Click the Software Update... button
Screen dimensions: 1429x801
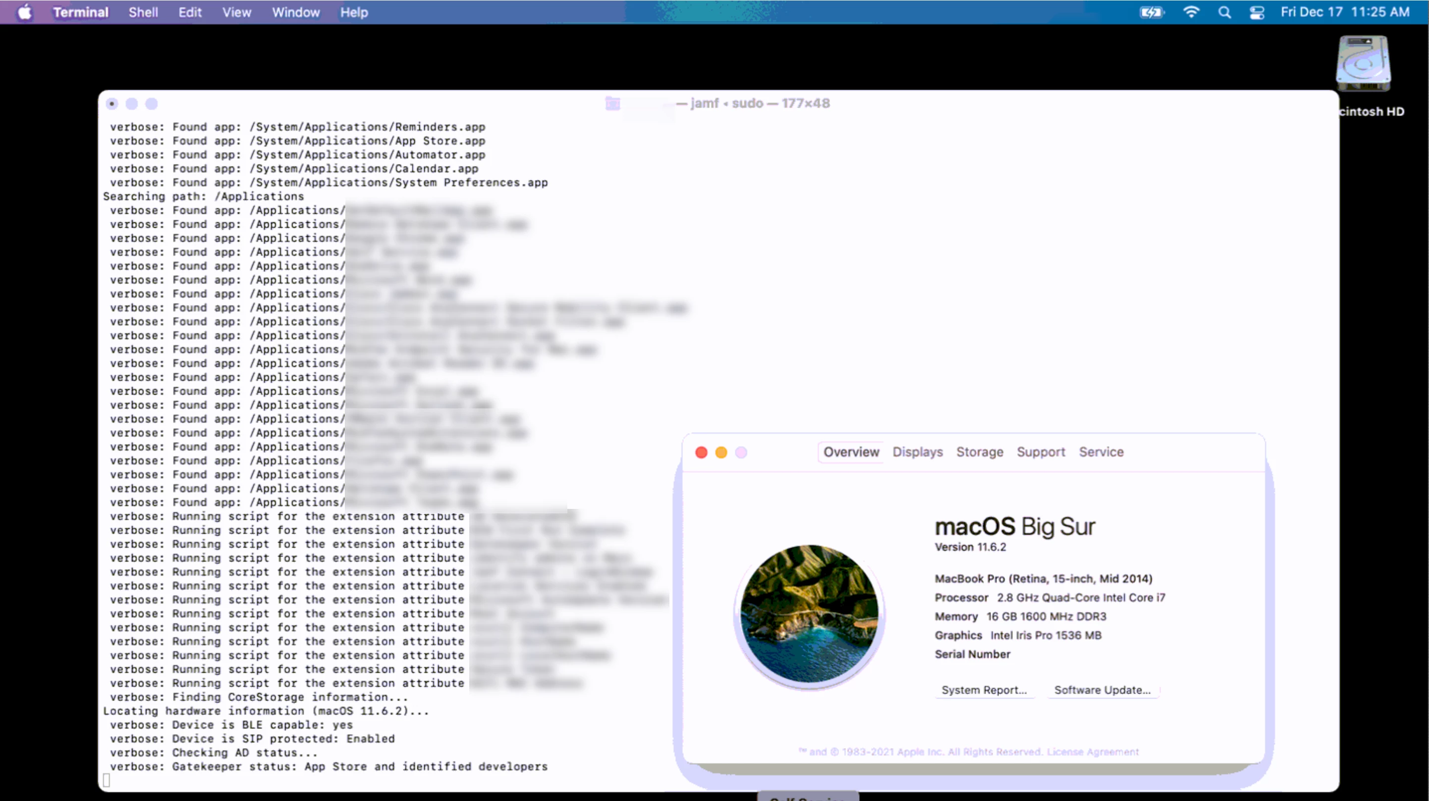[1102, 690]
